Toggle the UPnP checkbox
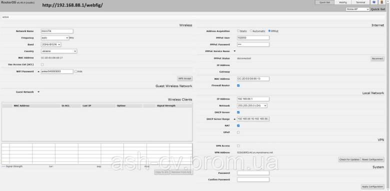Viewport: 390px width, 191px height. pyautogui.click(x=238, y=132)
